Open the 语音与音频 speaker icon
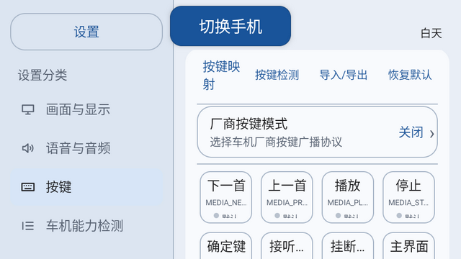The width and height of the screenshot is (461, 259). click(x=28, y=148)
